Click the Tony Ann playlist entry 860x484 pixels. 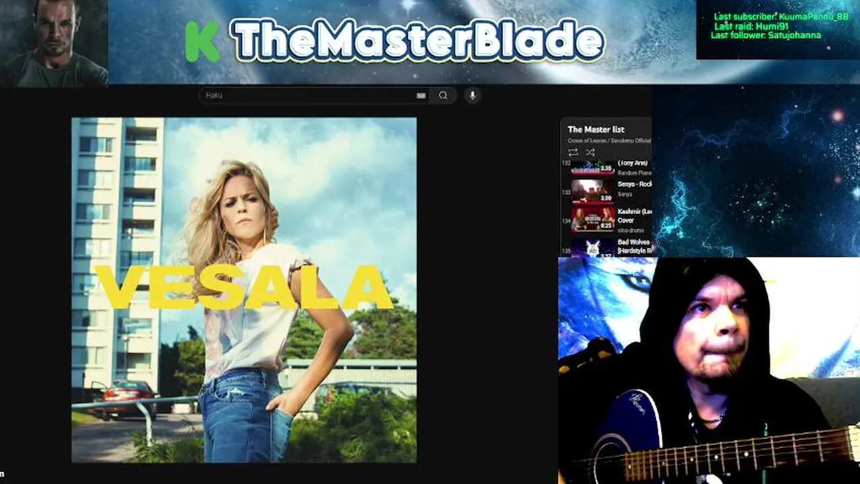pos(633,163)
